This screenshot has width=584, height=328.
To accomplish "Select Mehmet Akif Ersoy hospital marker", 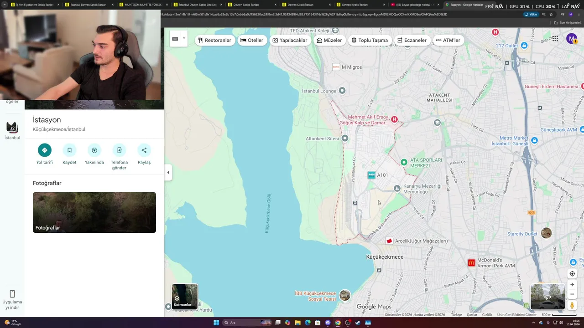I will coord(394,119).
